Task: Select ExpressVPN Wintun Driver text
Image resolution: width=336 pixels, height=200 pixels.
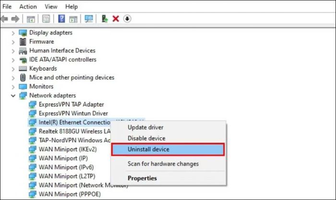Action: click(73, 114)
